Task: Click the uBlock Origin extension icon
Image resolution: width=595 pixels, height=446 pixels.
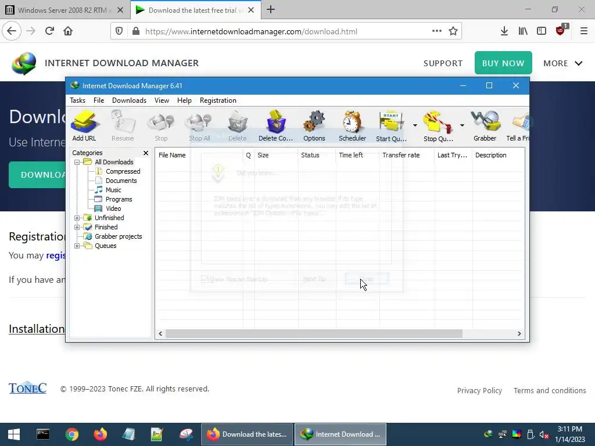Action: [561, 30]
